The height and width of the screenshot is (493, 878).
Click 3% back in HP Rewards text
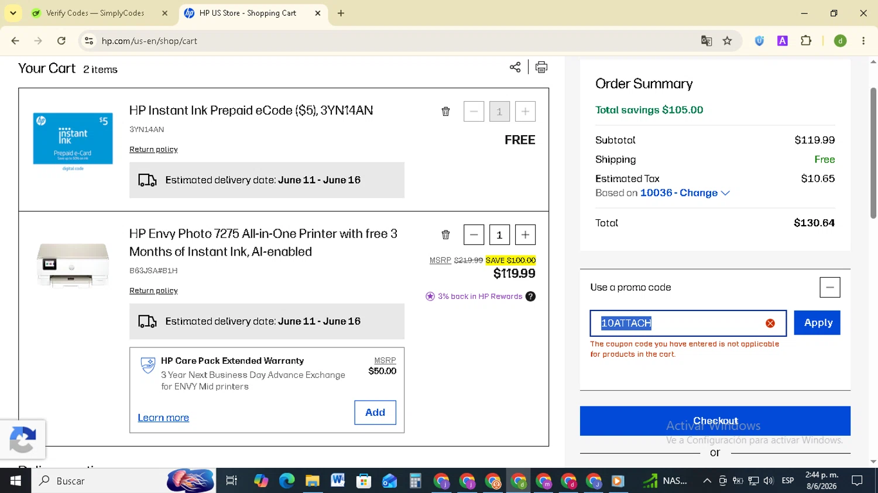(x=480, y=297)
